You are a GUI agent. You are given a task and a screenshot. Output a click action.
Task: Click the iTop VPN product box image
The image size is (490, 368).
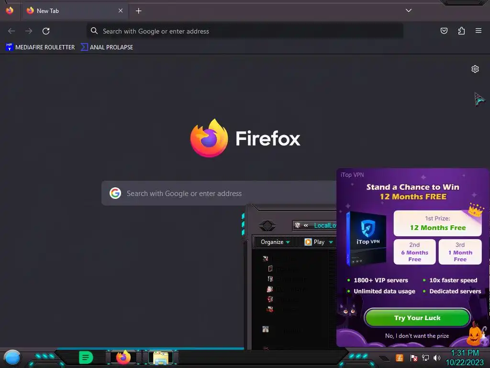point(366,239)
